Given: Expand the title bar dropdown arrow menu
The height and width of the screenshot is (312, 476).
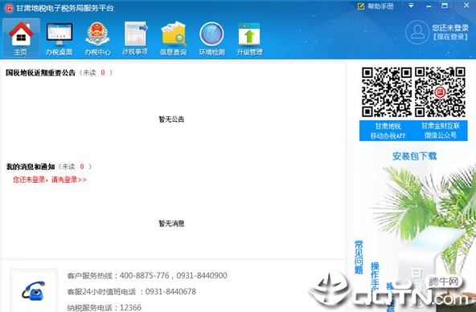Looking at the screenshot, I should click(411, 6).
